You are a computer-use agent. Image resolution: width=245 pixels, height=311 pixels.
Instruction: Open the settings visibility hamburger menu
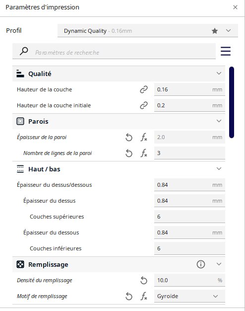pyautogui.click(x=226, y=51)
